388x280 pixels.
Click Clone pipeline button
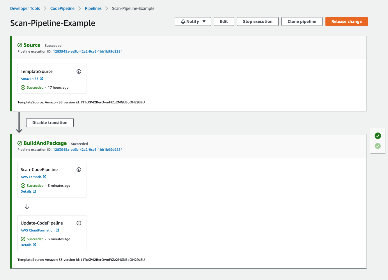click(302, 21)
